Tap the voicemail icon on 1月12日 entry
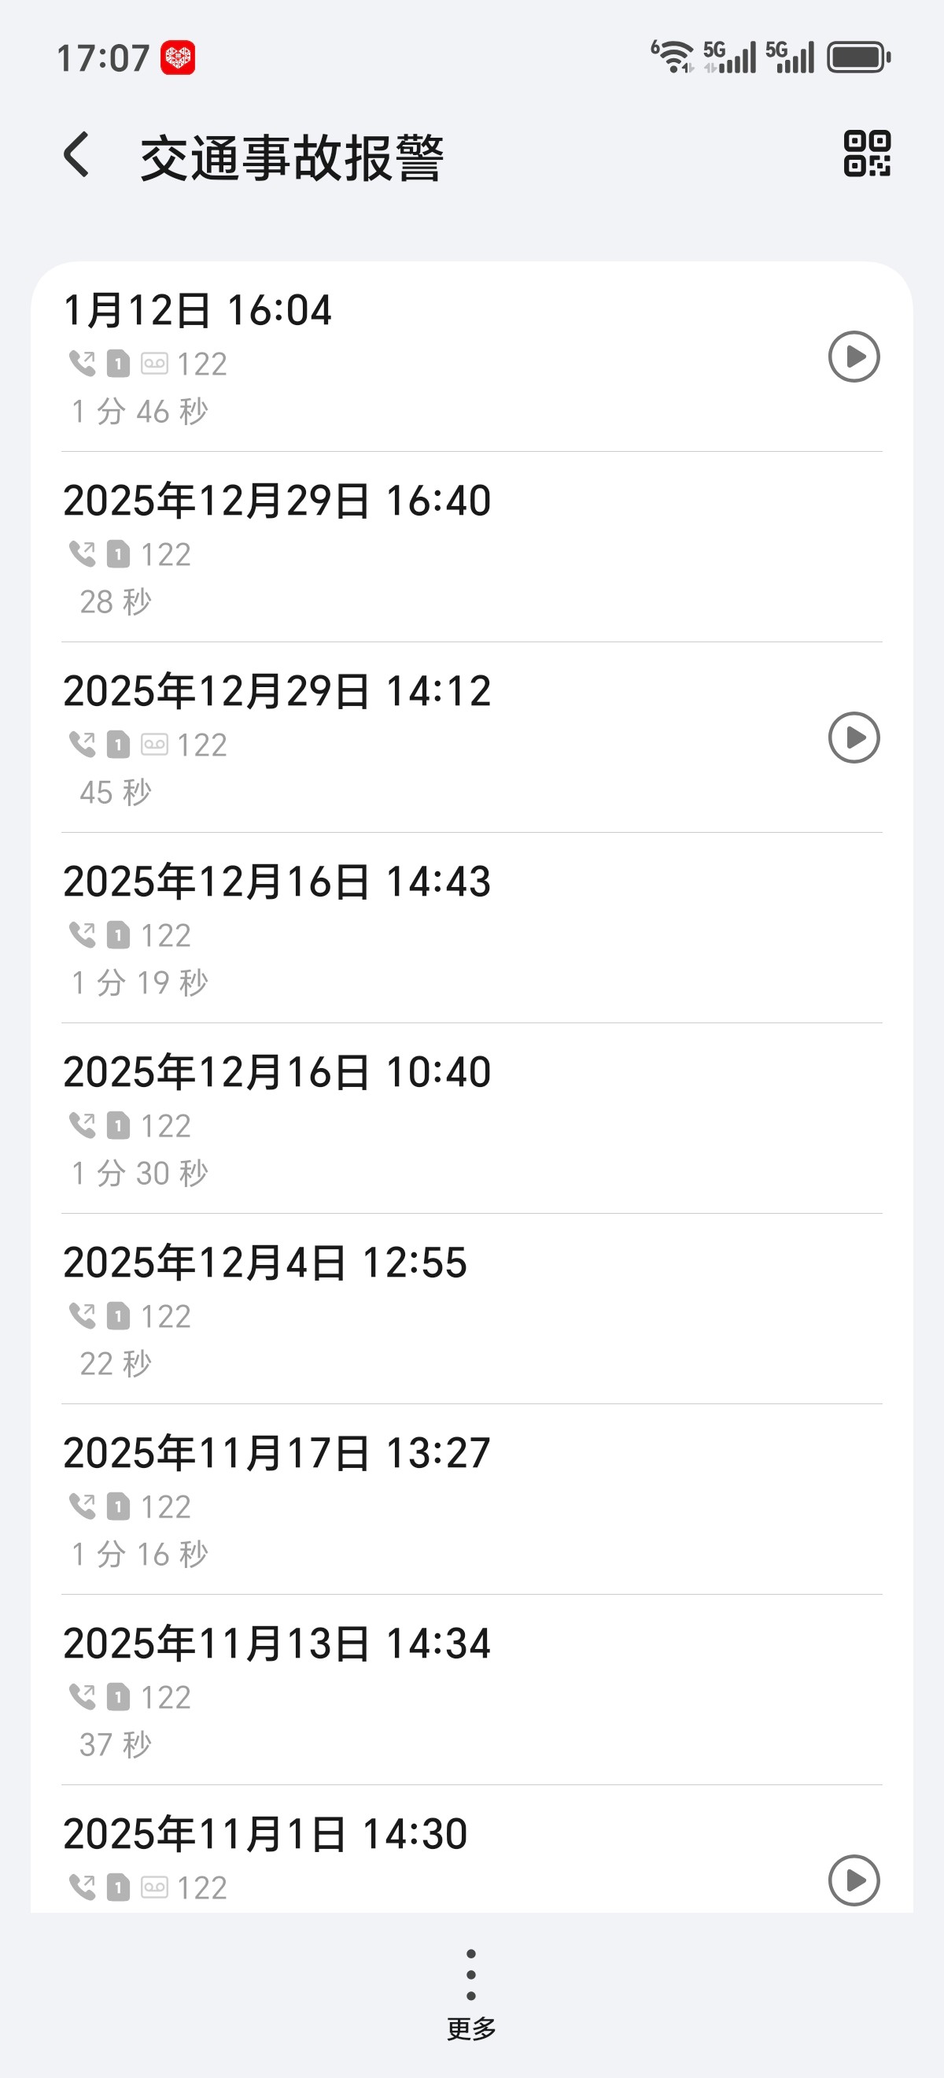 (154, 364)
